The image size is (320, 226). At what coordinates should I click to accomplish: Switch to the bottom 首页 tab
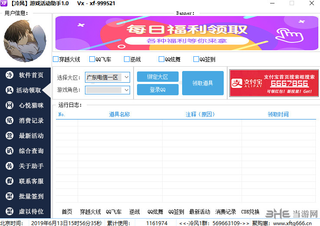[x=67, y=212]
